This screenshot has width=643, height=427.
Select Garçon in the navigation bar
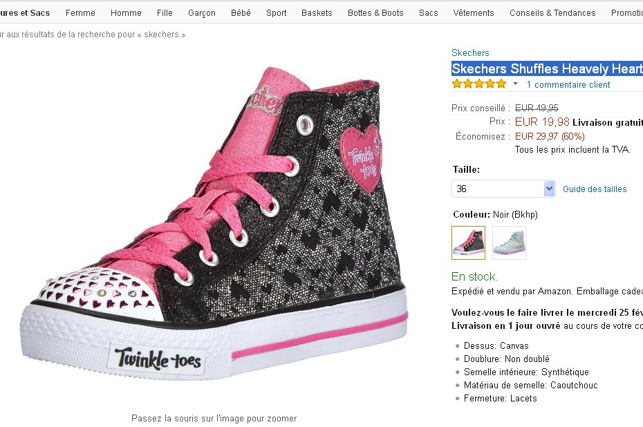tap(202, 13)
